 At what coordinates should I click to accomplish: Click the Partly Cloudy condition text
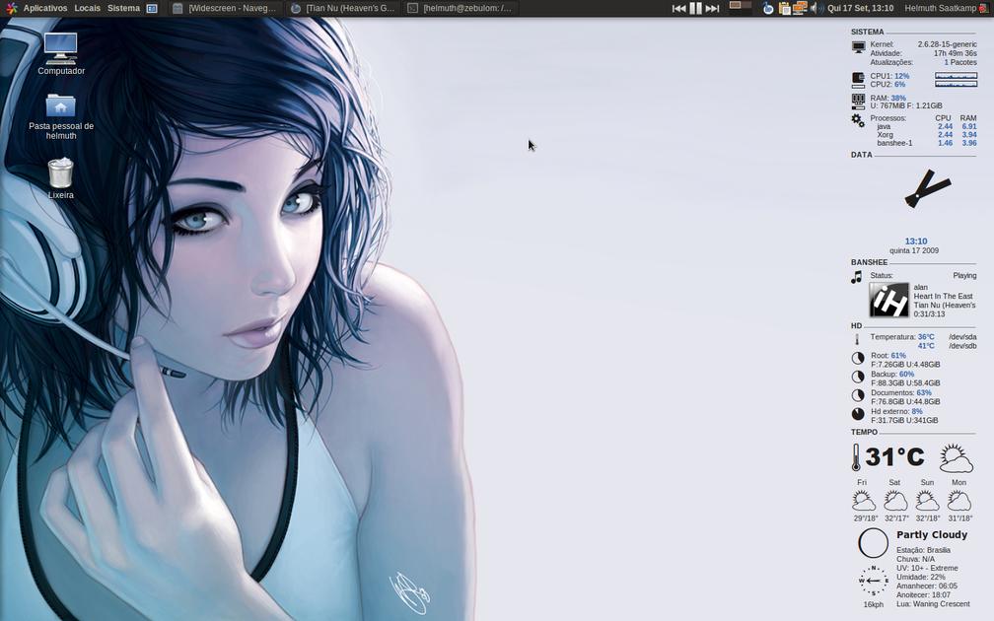pos(932,535)
